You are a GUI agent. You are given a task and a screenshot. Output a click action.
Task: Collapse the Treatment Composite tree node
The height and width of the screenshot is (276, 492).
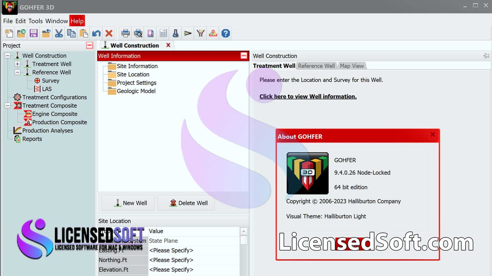tap(8, 105)
